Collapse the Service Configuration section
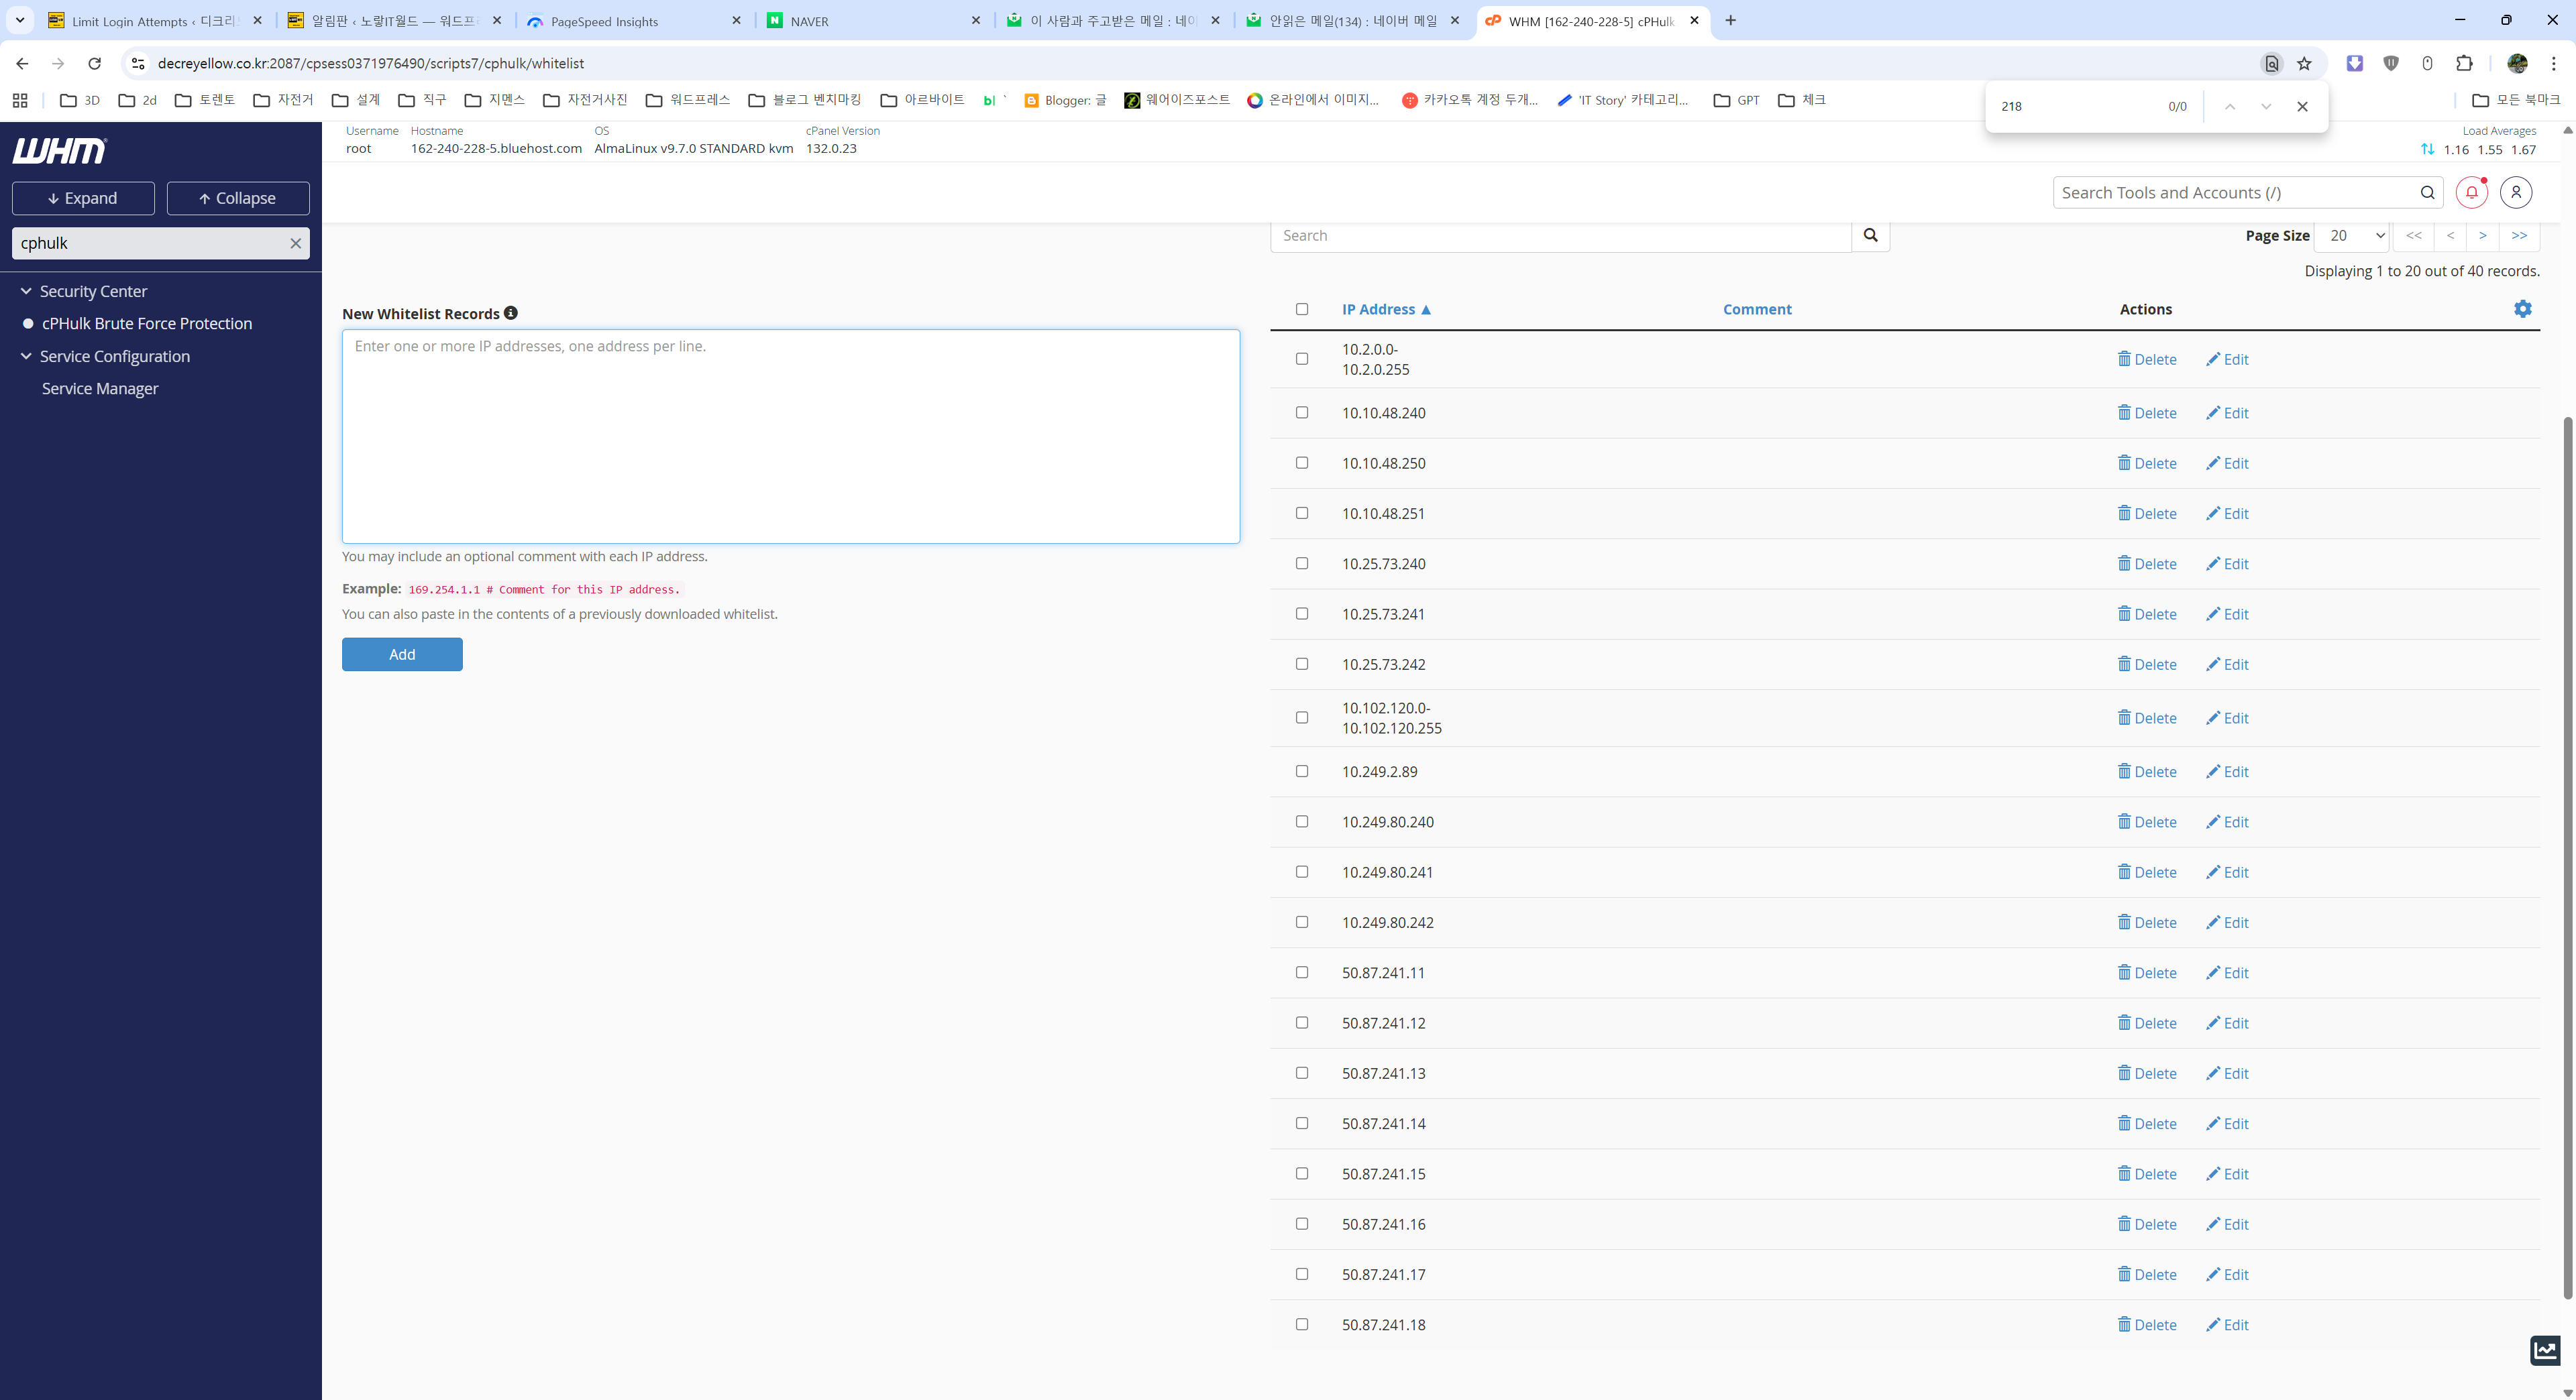 (26, 356)
